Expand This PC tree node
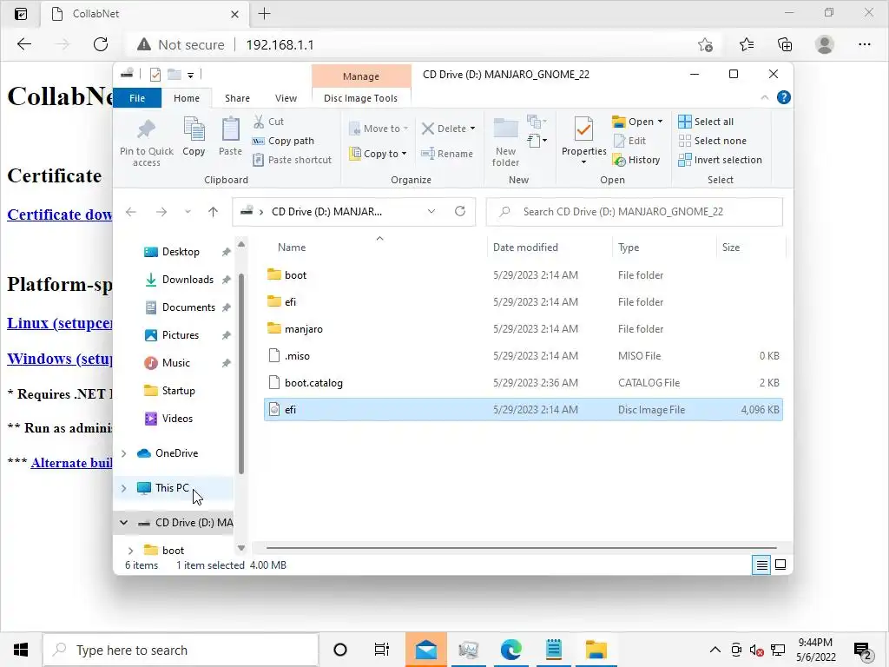889x667 pixels. click(123, 488)
